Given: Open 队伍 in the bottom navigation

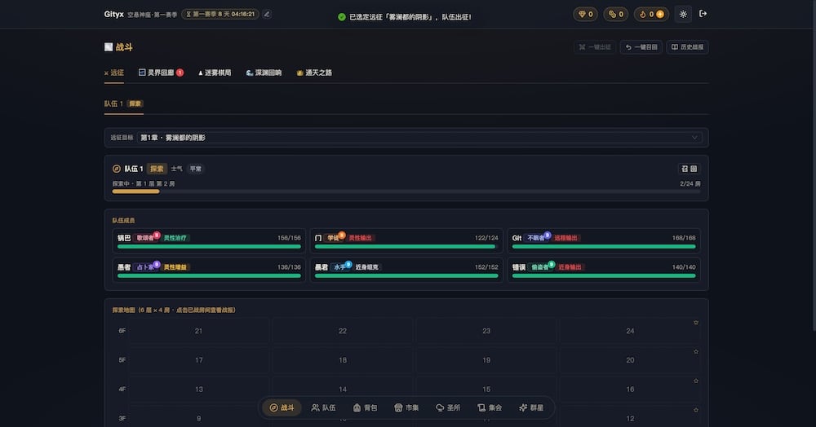Looking at the screenshot, I should click(323, 407).
